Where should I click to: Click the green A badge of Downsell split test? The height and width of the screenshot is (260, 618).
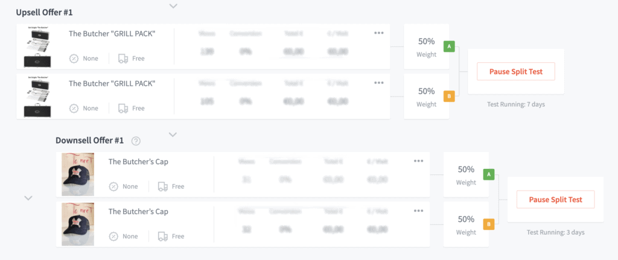[488, 174]
